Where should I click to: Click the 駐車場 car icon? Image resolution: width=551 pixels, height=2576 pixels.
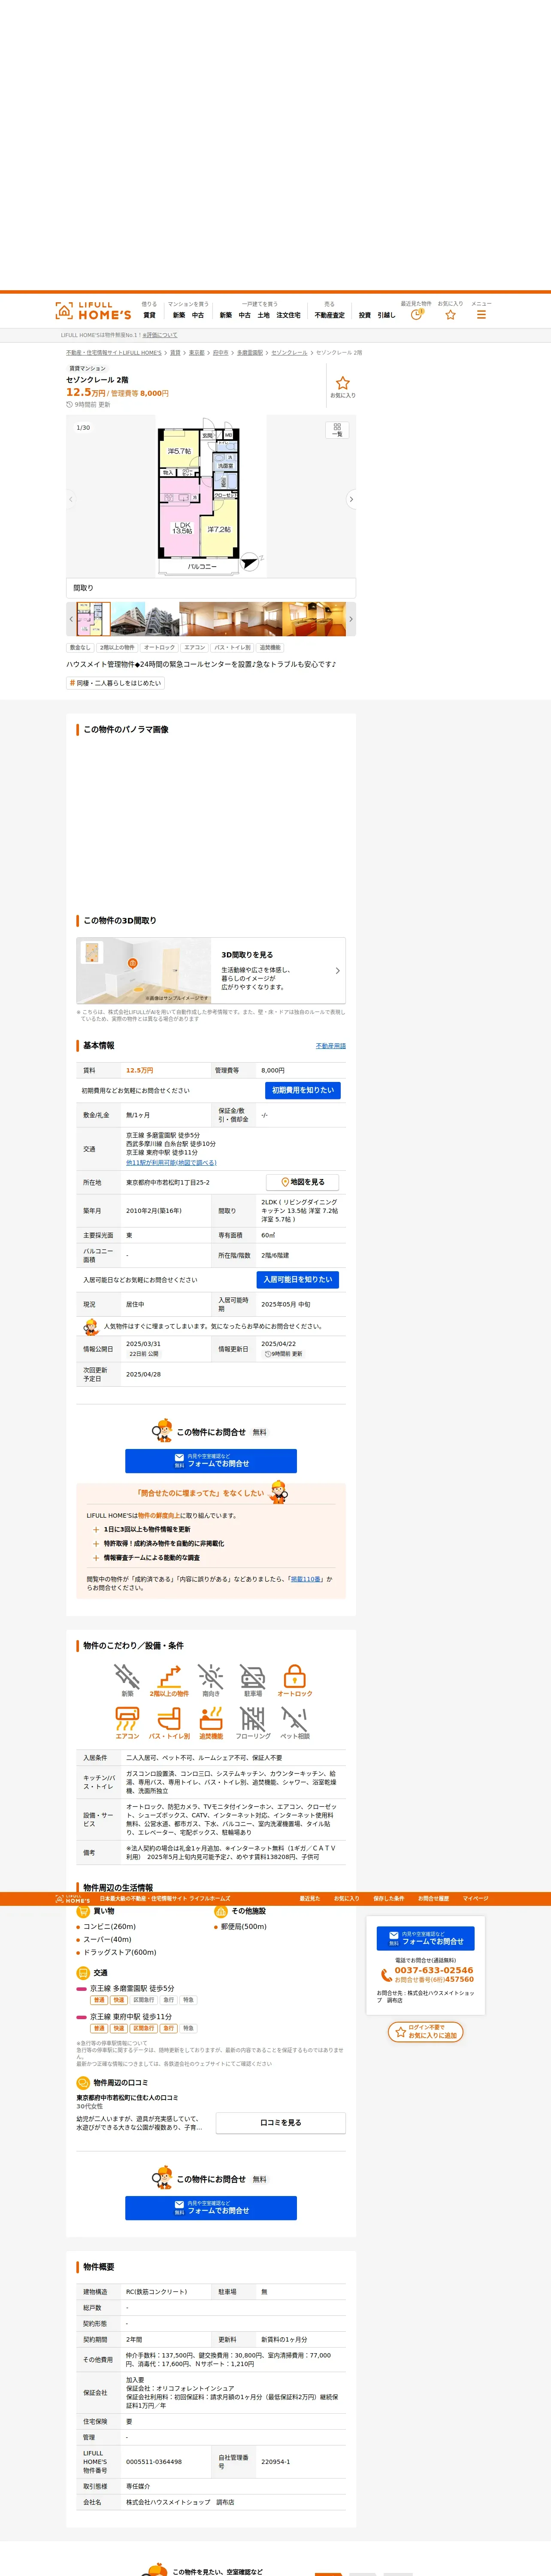[253, 1676]
